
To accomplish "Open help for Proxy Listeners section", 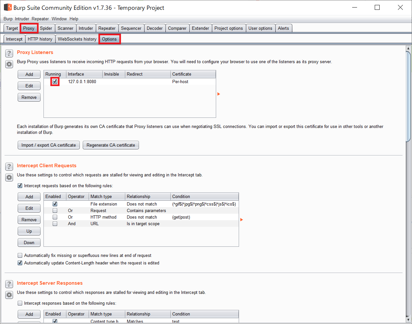I will click(x=9, y=53).
